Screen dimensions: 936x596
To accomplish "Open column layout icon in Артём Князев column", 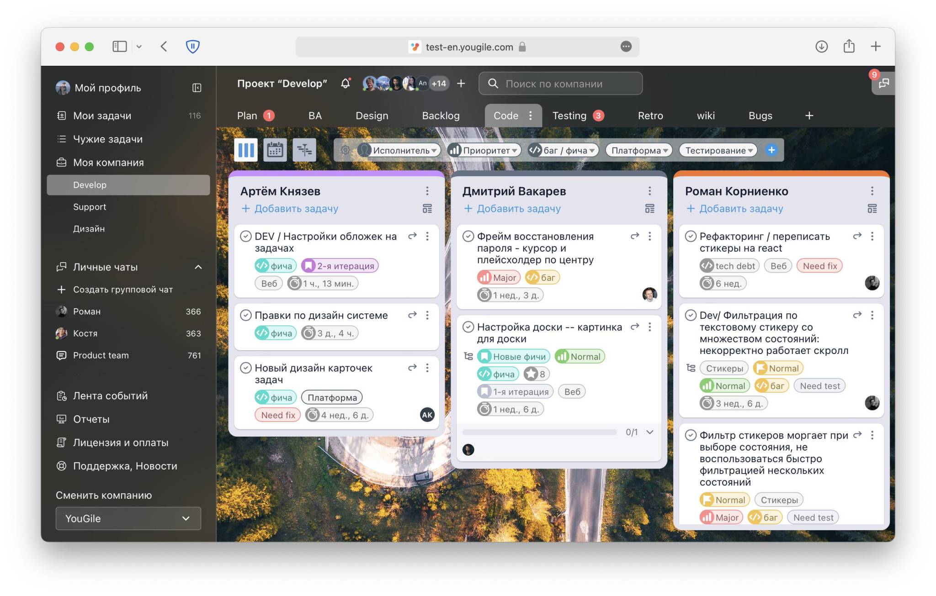I will (x=427, y=209).
